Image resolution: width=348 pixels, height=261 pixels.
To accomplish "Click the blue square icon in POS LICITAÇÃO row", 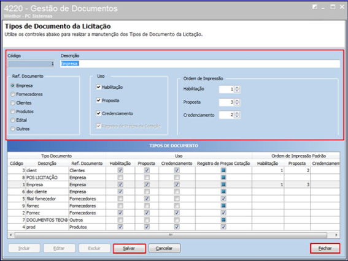I will 223,177.
